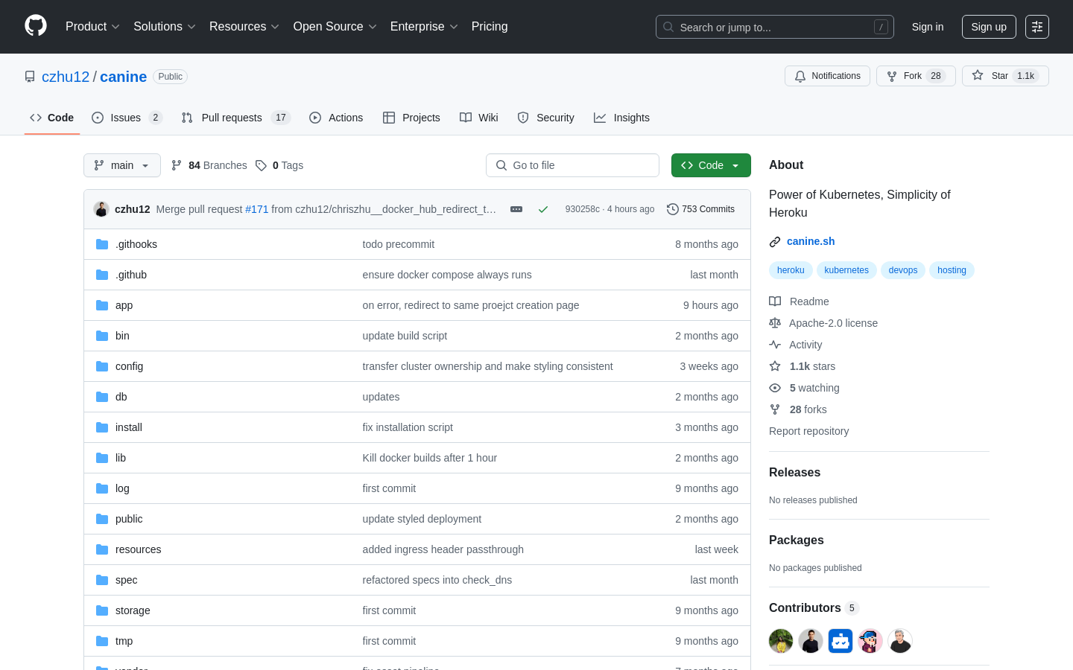Open the canine.sh website link
This screenshot has height=670, width=1073.
811,241
